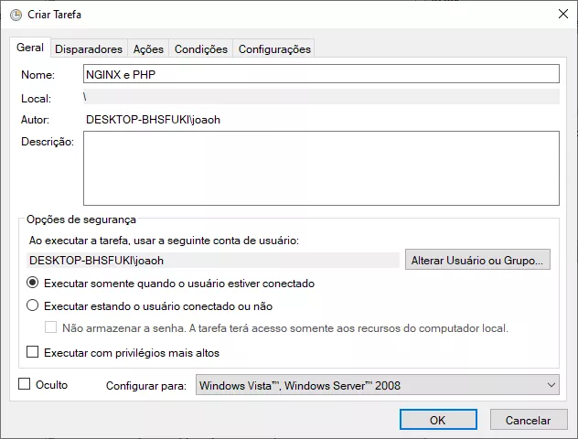Click the Opções de segurança group label
The height and width of the screenshot is (439, 578).
[81, 219]
